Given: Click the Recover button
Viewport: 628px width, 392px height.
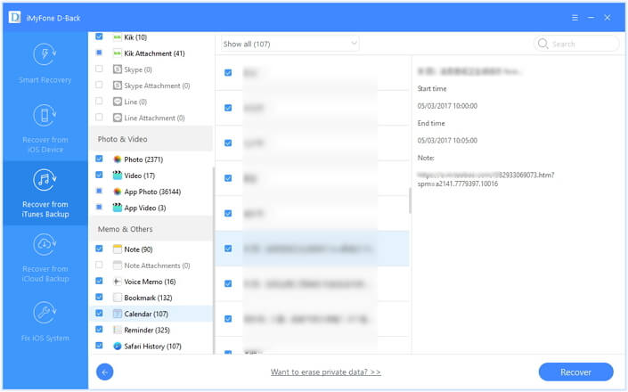Looking at the screenshot, I should pos(575,372).
